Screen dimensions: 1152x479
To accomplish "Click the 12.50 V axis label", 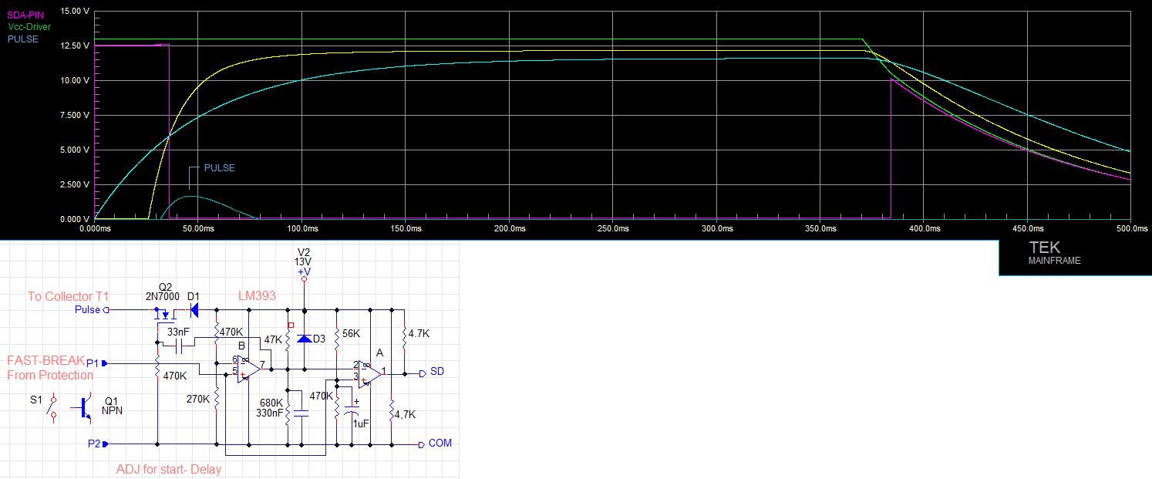I will coord(74,46).
